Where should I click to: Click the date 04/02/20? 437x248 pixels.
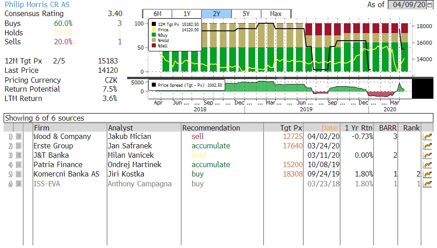click(324, 136)
